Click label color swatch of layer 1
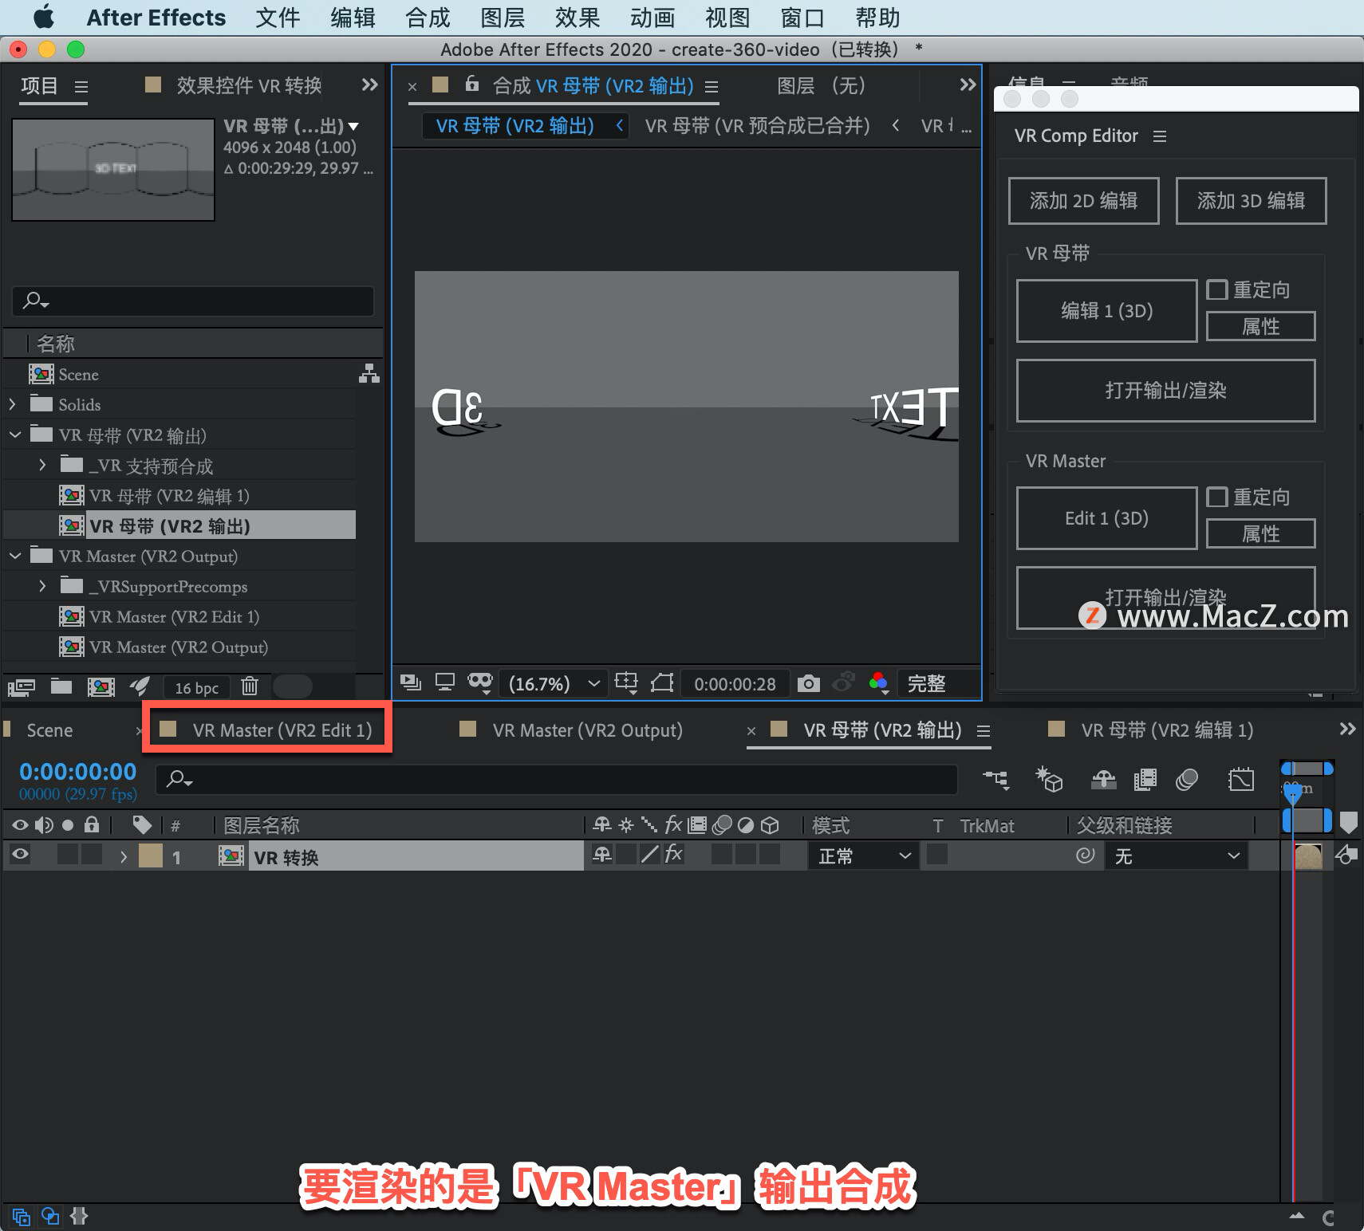The height and width of the screenshot is (1231, 1364). point(151,855)
